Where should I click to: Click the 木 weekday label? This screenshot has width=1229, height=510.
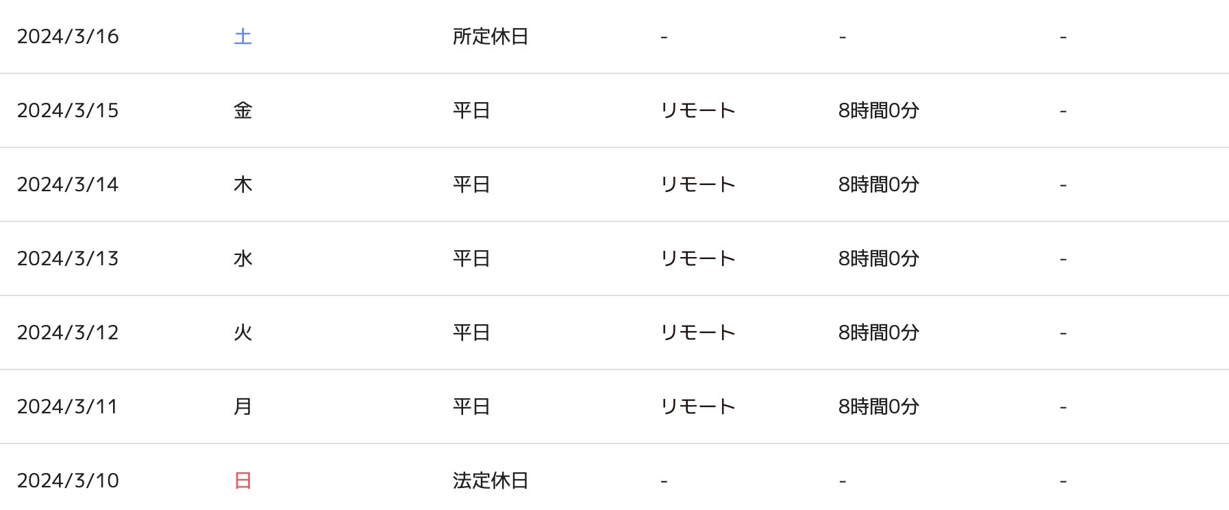[x=243, y=184]
